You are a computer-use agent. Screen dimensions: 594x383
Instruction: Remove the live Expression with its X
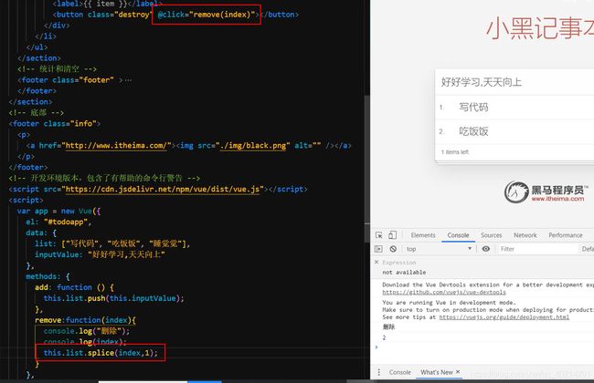click(377, 262)
